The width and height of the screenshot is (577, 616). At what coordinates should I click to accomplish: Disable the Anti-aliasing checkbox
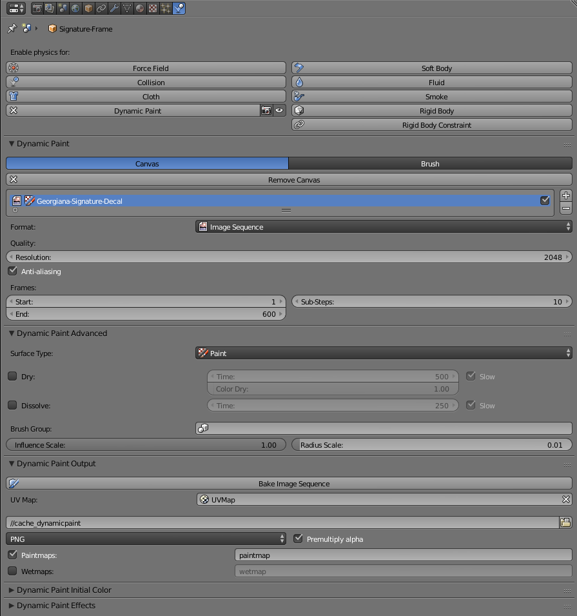(x=12, y=271)
